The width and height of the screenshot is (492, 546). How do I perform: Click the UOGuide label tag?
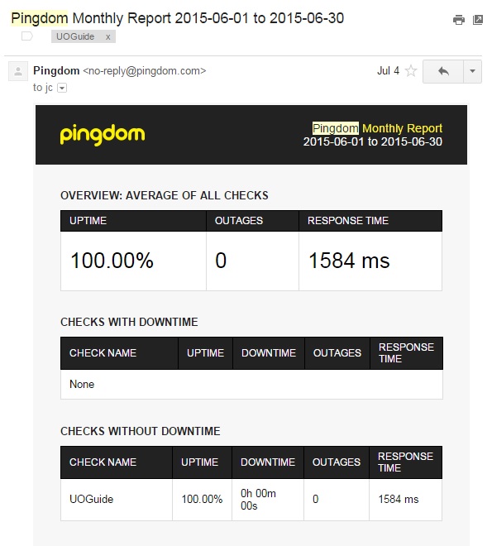(75, 36)
